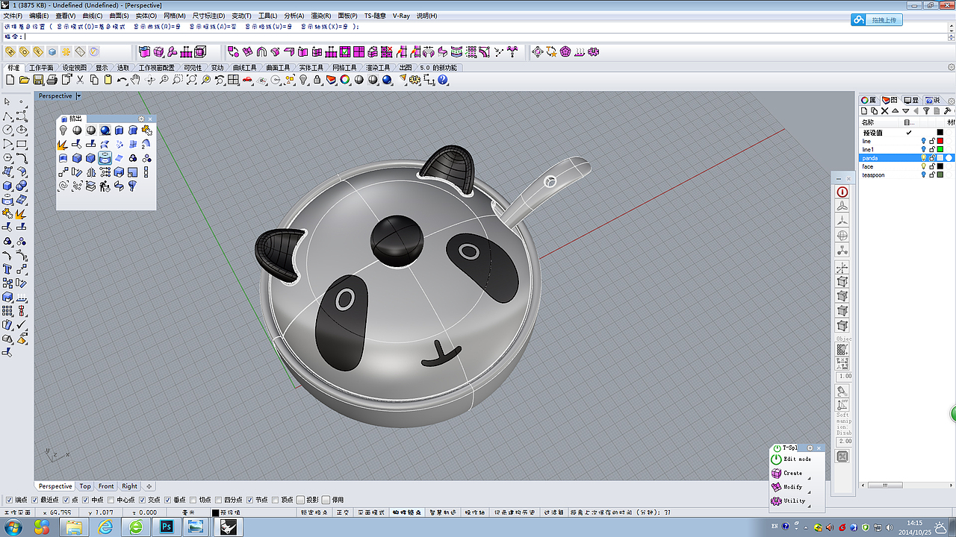Select the Cut scissors icon
The height and width of the screenshot is (537, 956).
tap(80, 80)
